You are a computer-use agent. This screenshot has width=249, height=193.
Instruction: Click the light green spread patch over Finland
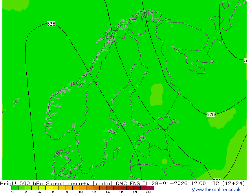click(x=157, y=95)
